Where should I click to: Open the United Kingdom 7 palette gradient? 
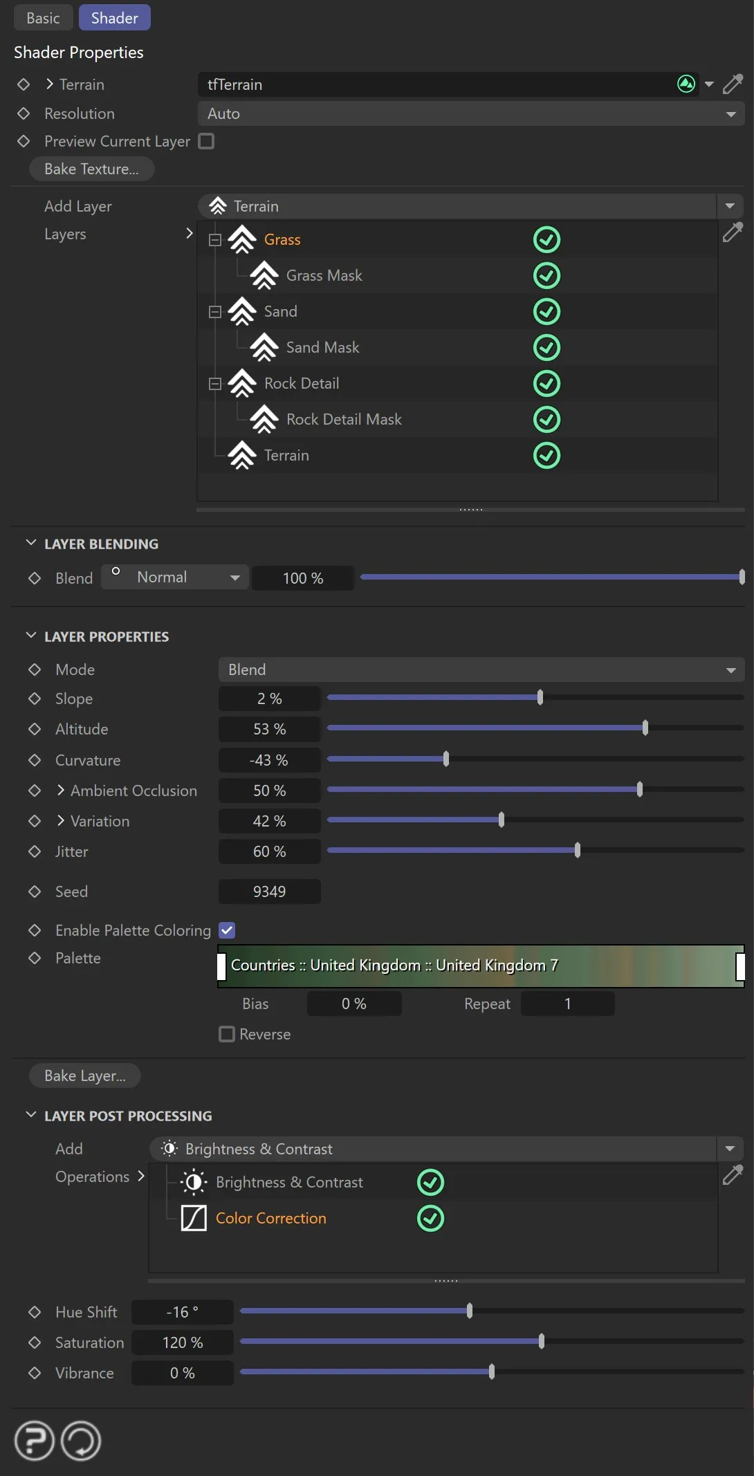tap(481, 966)
